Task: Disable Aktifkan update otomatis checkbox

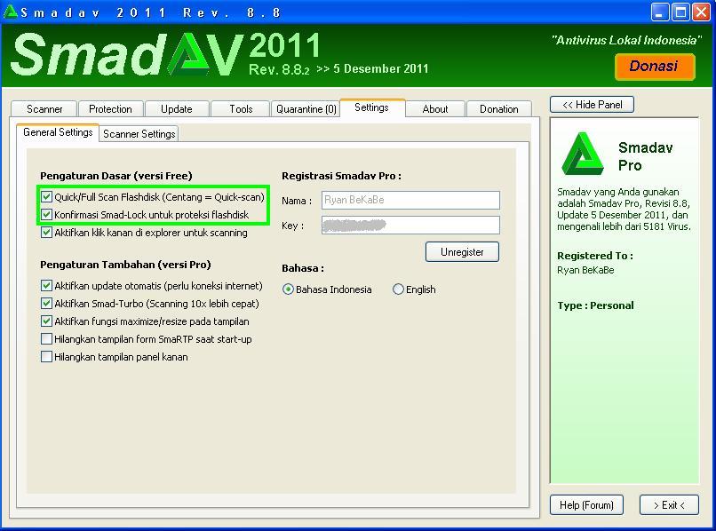Action: (46, 286)
